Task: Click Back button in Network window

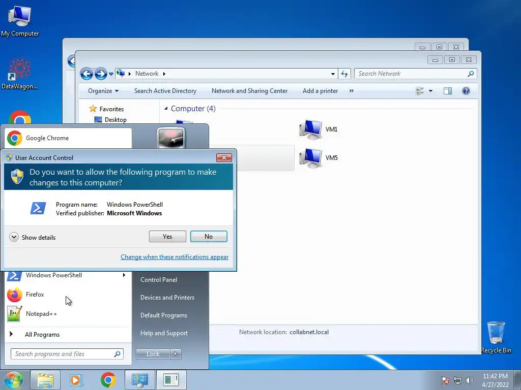Action: (x=86, y=74)
